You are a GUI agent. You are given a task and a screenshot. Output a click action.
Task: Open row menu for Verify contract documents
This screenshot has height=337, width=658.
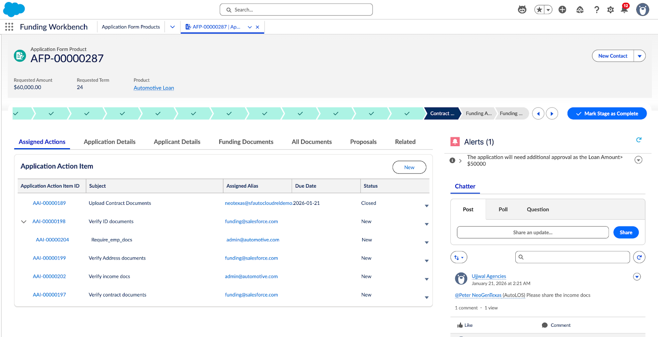pos(426,297)
